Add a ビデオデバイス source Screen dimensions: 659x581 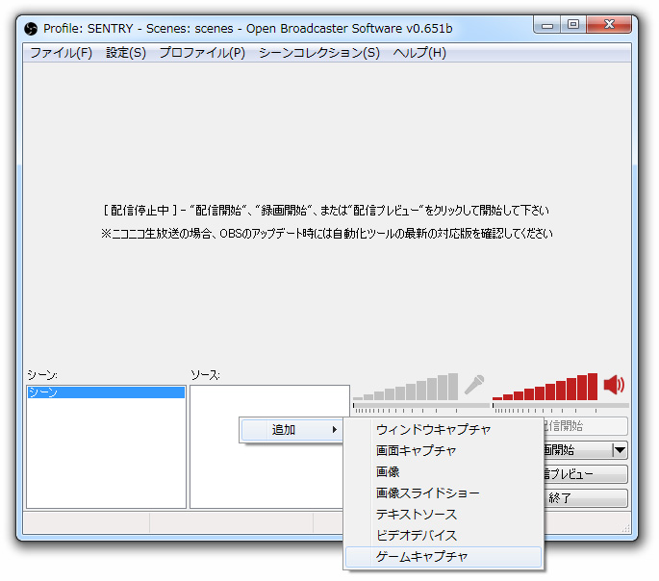click(x=444, y=535)
